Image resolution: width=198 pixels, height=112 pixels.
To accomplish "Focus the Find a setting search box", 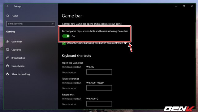I will pos(31,24).
